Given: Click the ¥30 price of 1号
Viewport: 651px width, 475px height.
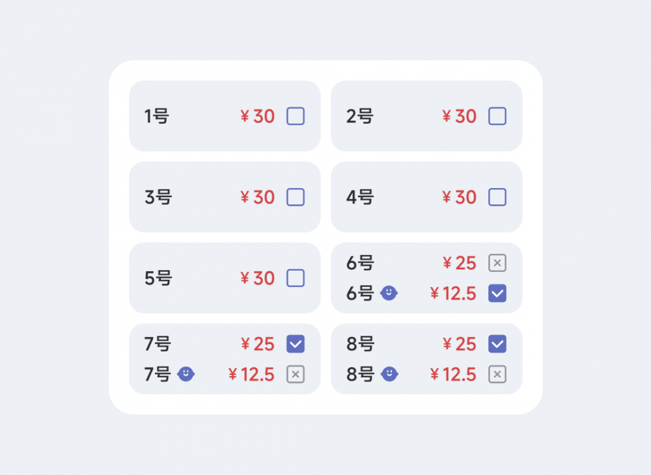Looking at the screenshot, I should tap(257, 116).
